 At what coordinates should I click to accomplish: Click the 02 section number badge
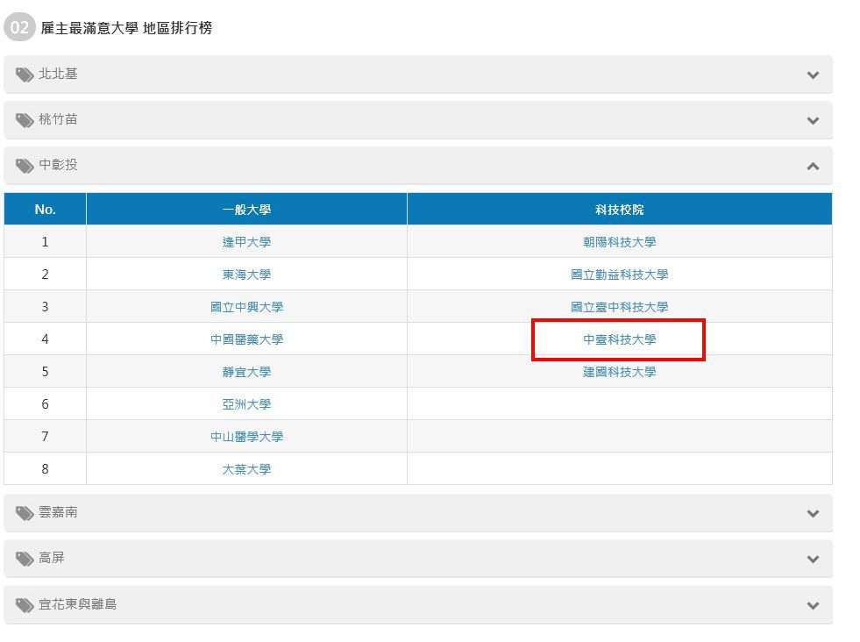pyautogui.click(x=20, y=27)
